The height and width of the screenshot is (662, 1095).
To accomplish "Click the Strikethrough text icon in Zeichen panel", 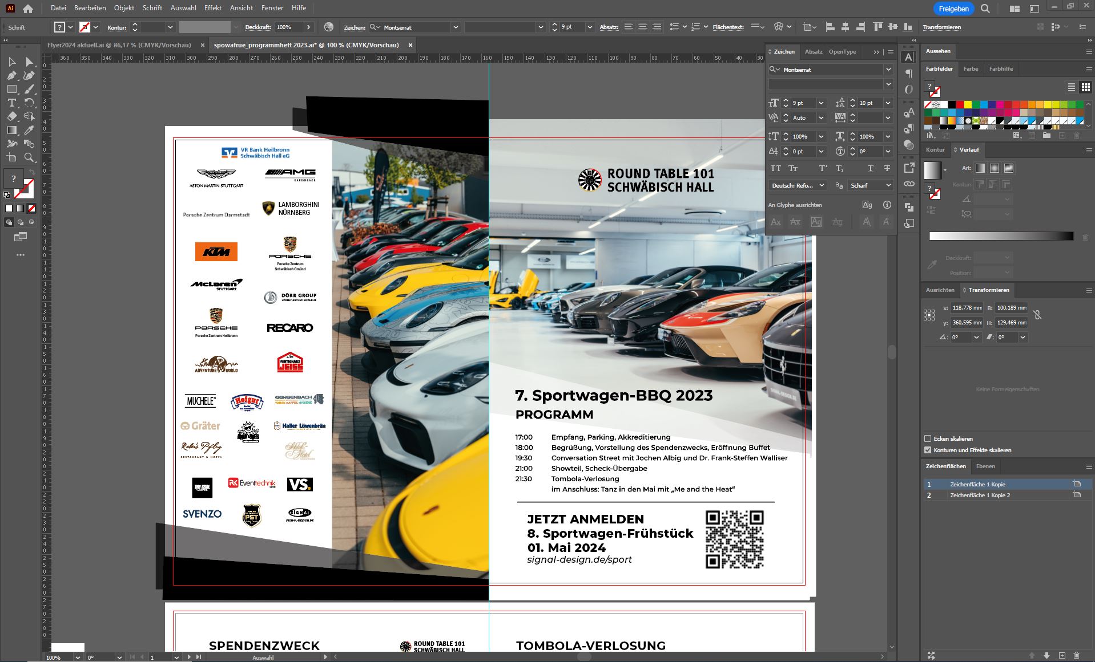I will 887,168.
